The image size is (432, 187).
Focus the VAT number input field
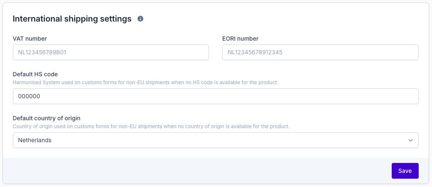(110, 53)
